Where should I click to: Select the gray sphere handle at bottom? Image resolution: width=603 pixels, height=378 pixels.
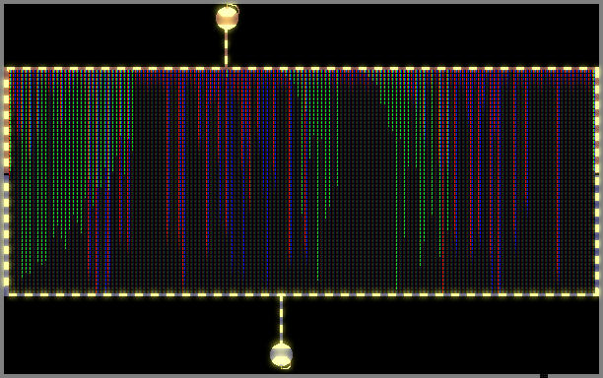(x=281, y=354)
